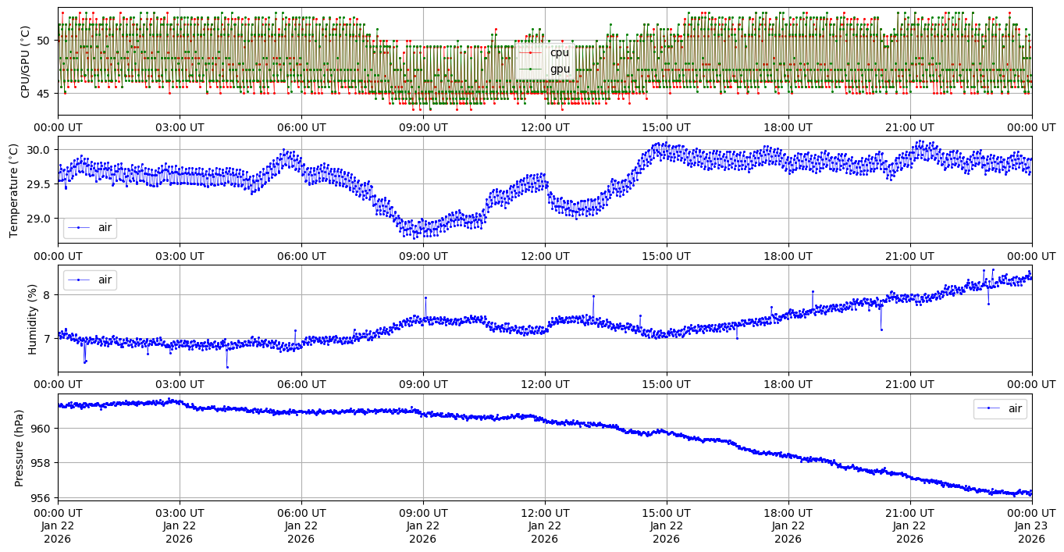Click the air legend in the Temperature plot
Viewport: 1064px width, 552px height.
[x=90, y=227]
